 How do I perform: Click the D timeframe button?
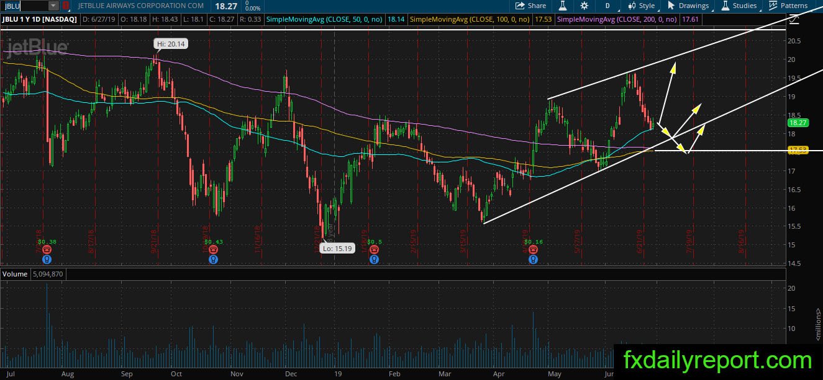pyautogui.click(x=607, y=6)
